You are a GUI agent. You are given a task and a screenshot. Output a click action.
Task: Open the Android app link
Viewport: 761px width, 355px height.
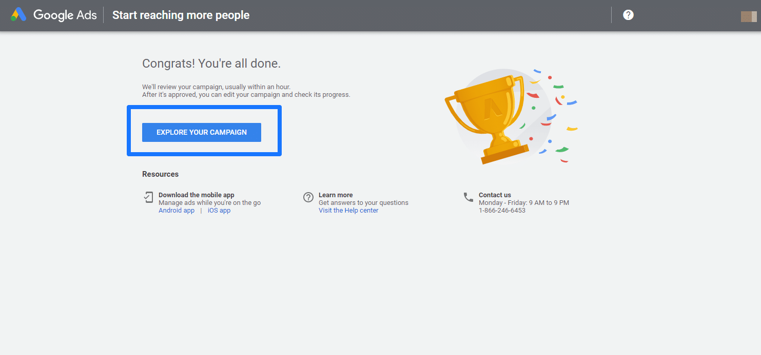click(x=177, y=211)
